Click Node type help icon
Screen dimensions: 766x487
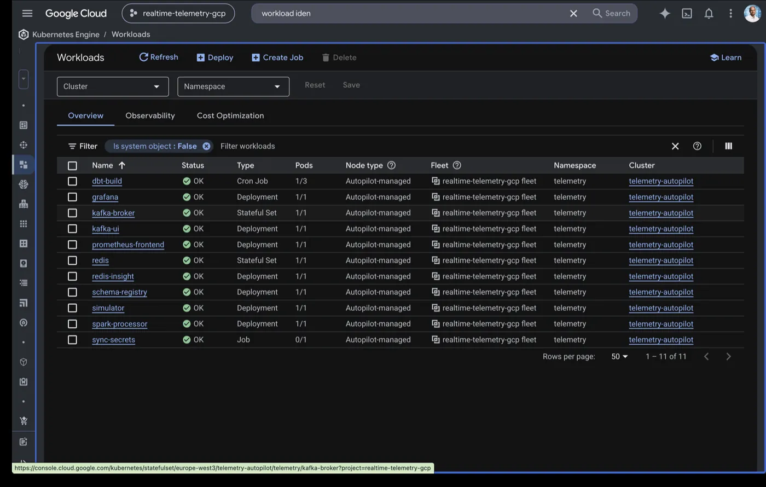click(391, 165)
